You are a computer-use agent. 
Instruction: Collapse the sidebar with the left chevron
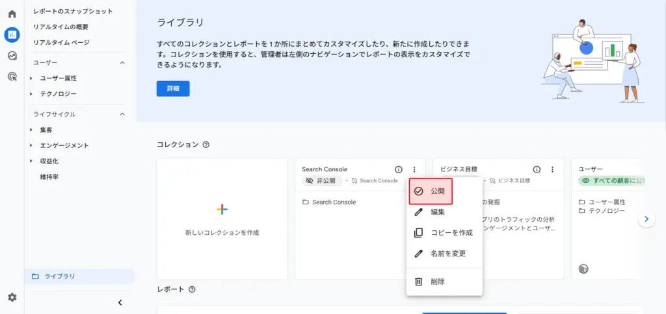pos(120,302)
